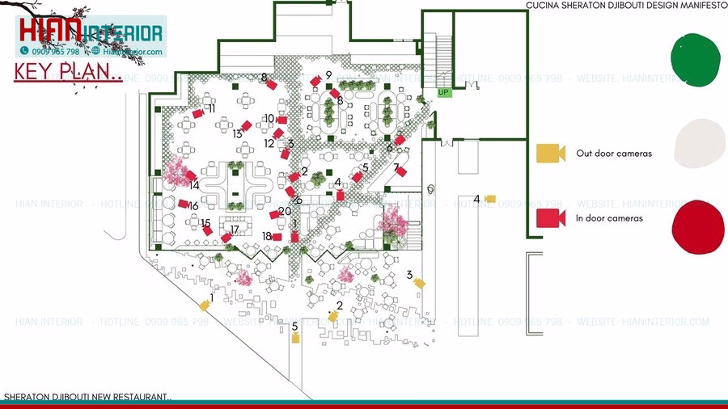This screenshot has height=409, width=728.
Task: Click indoor camera 18 red marker
Action: (277, 237)
